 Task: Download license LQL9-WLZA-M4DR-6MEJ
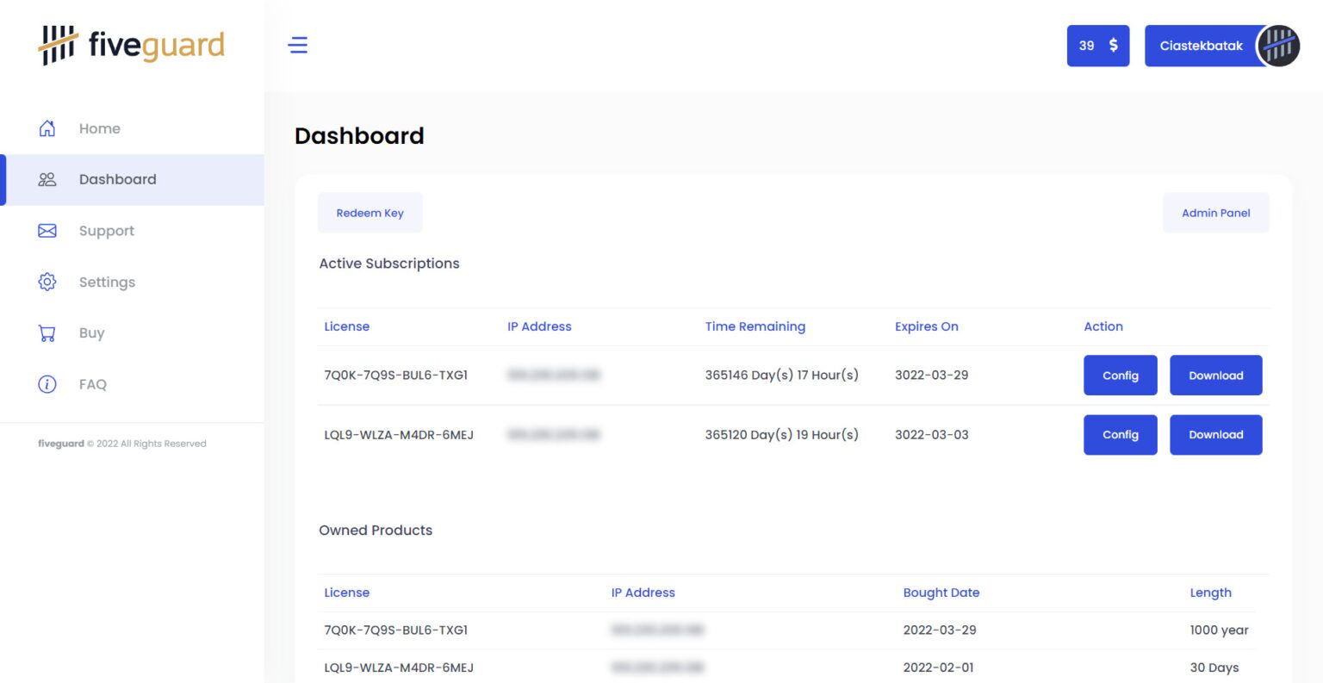coord(1215,435)
